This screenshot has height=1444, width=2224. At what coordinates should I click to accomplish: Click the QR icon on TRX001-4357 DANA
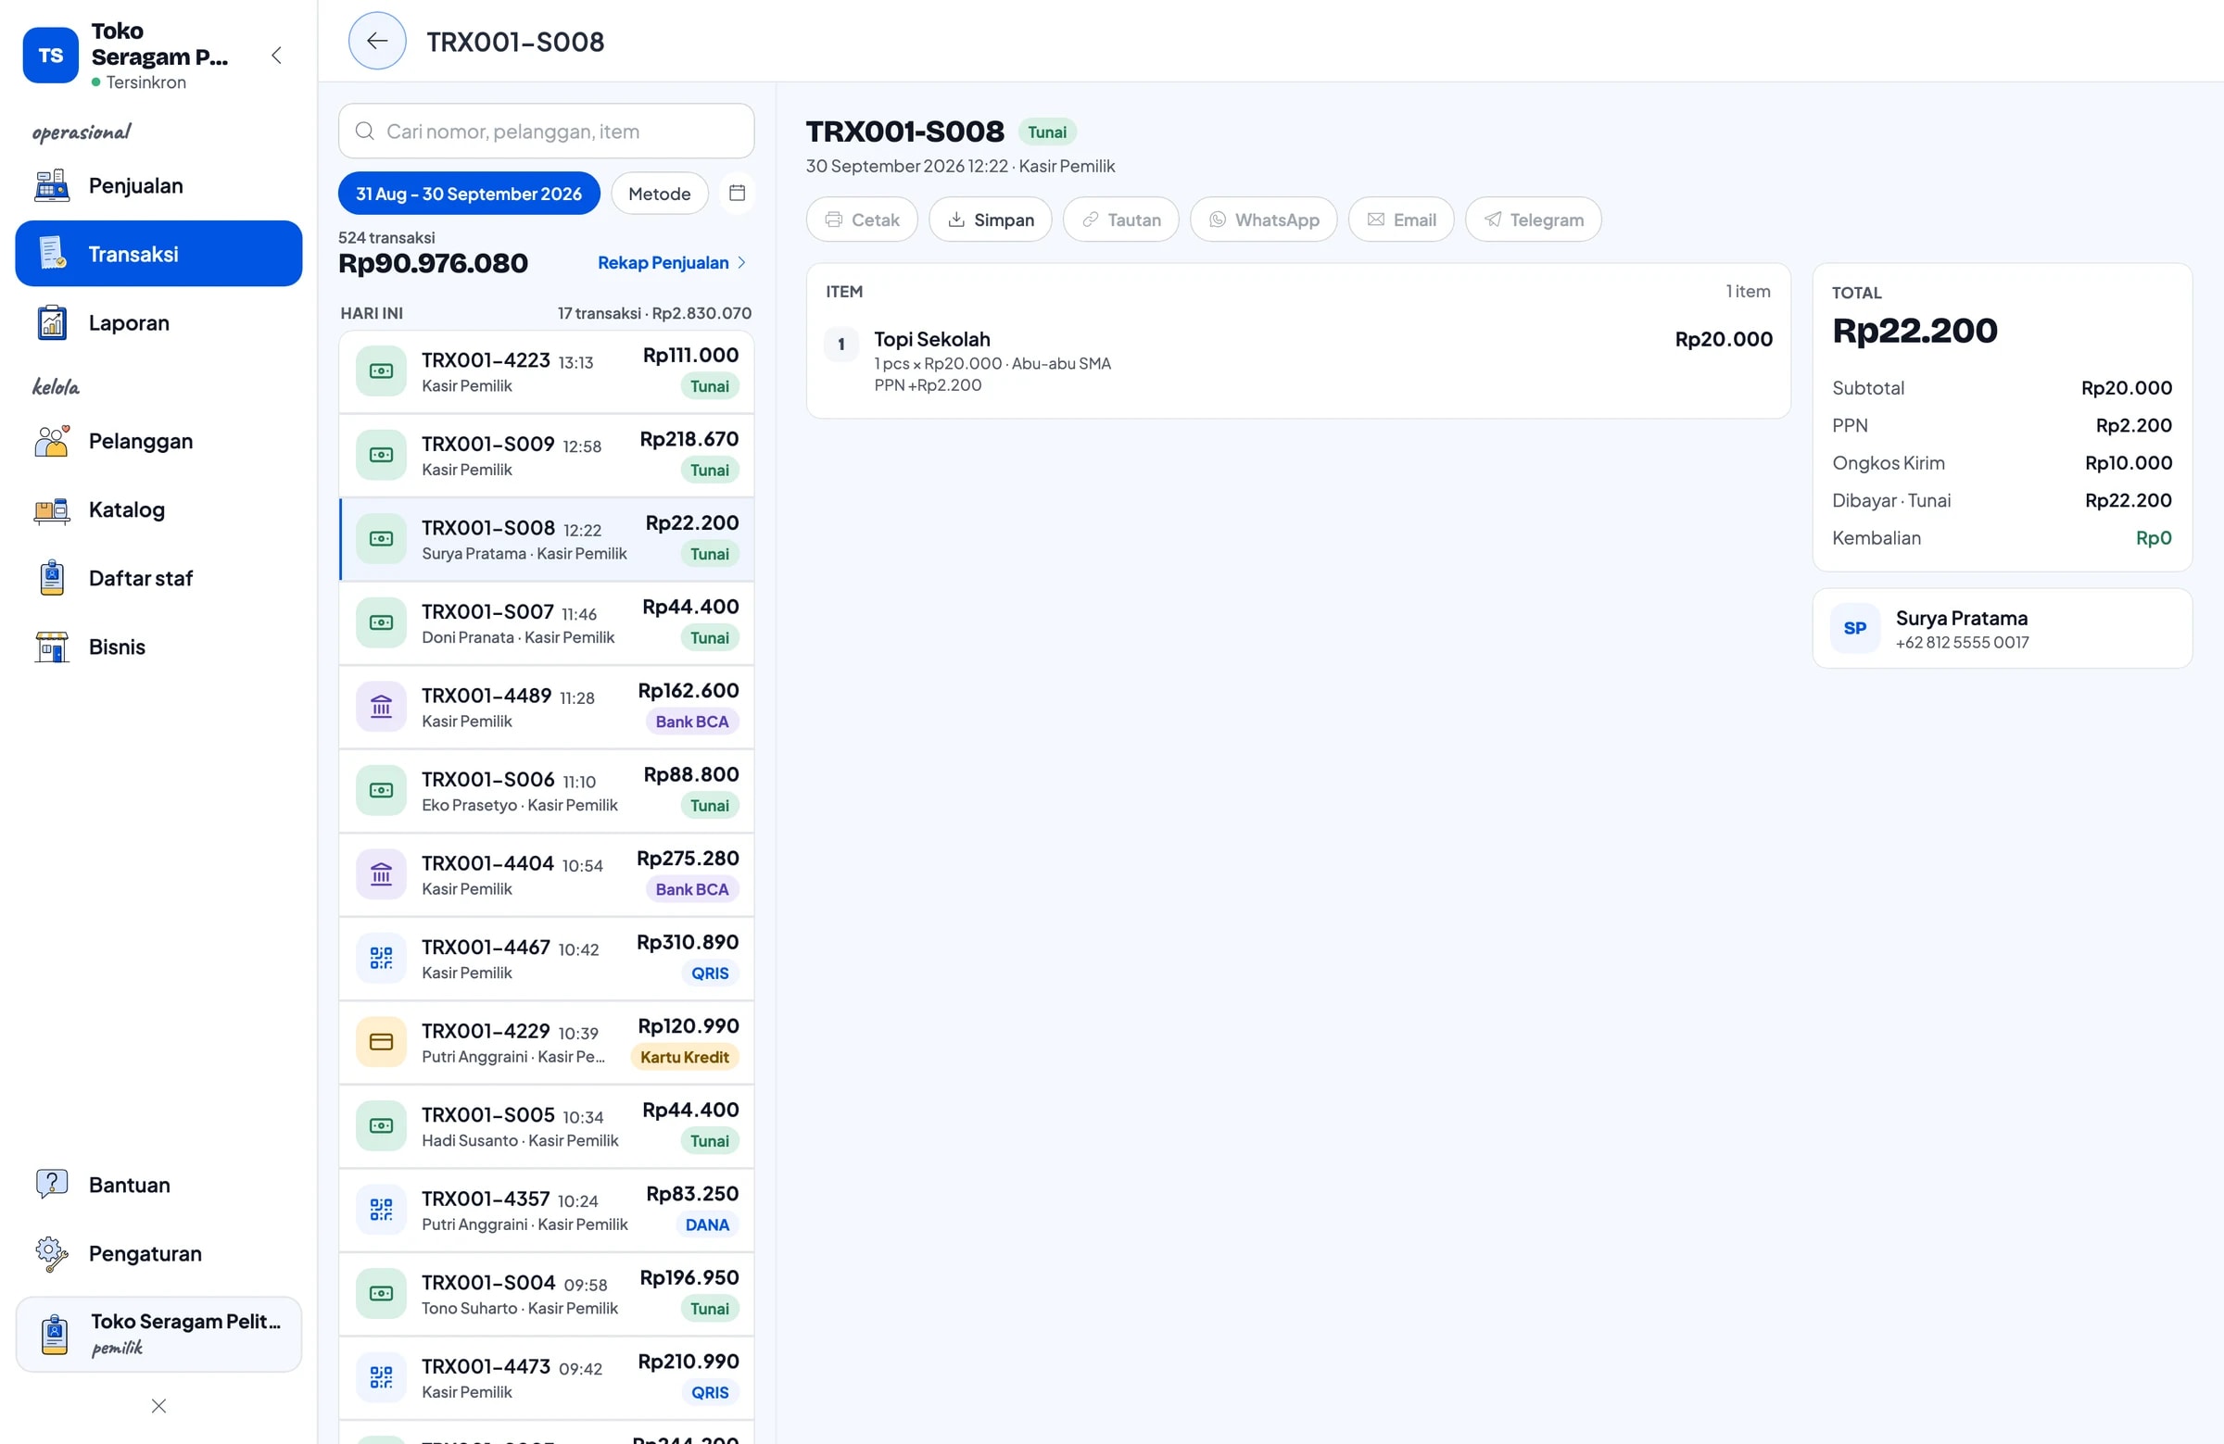tap(381, 1211)
